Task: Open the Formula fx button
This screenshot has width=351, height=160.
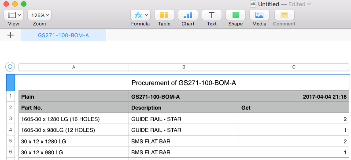Action: tap(140, 15)
